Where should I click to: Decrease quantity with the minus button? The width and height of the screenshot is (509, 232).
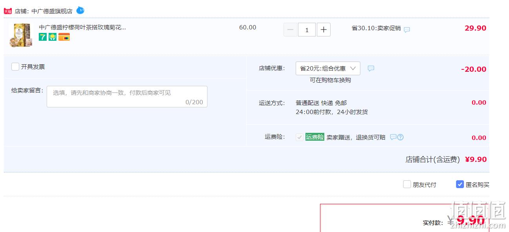[x=290, y=30]
